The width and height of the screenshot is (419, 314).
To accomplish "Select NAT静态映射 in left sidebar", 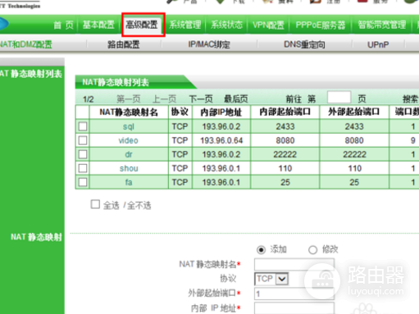I will (x=36, y=237).
